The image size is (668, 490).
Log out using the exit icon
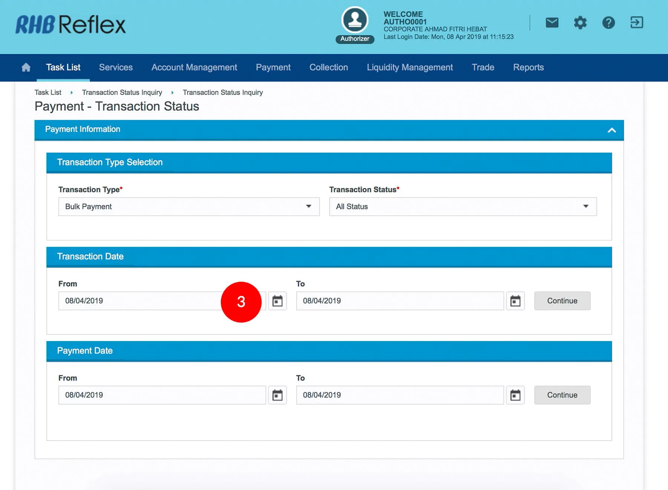coord(636,23)
